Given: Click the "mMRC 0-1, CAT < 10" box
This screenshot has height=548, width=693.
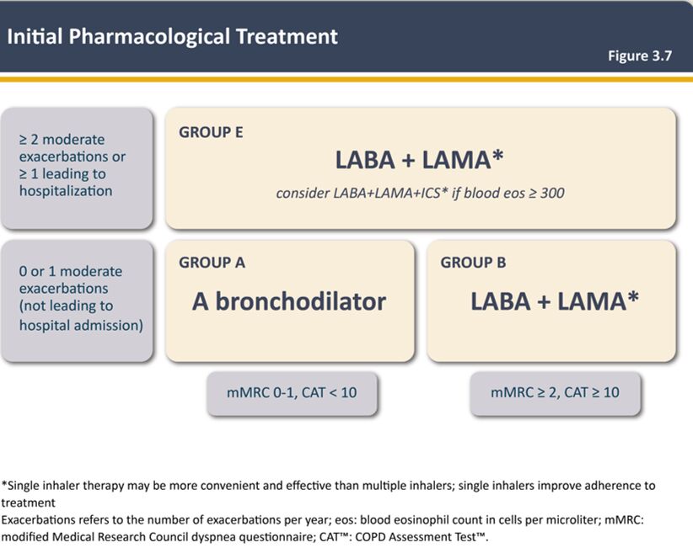Looking at the screenshot, I should pyautogui.click(x=293, y=392).
